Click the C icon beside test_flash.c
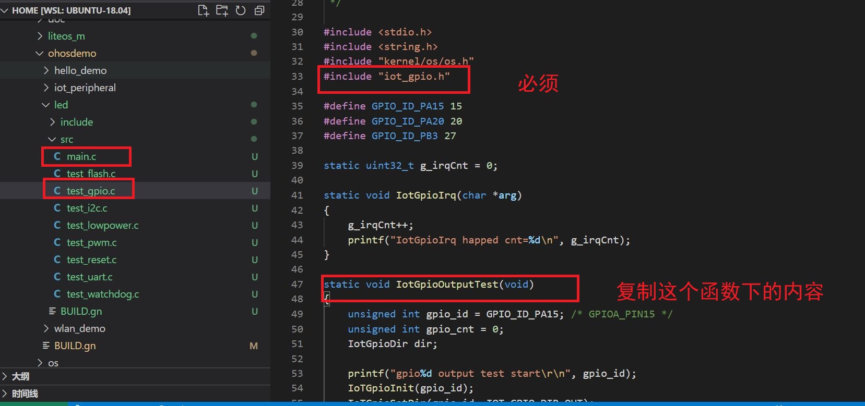Image resolution: width=865 pixels, height=406 pixels. click(x=57, y=174)
